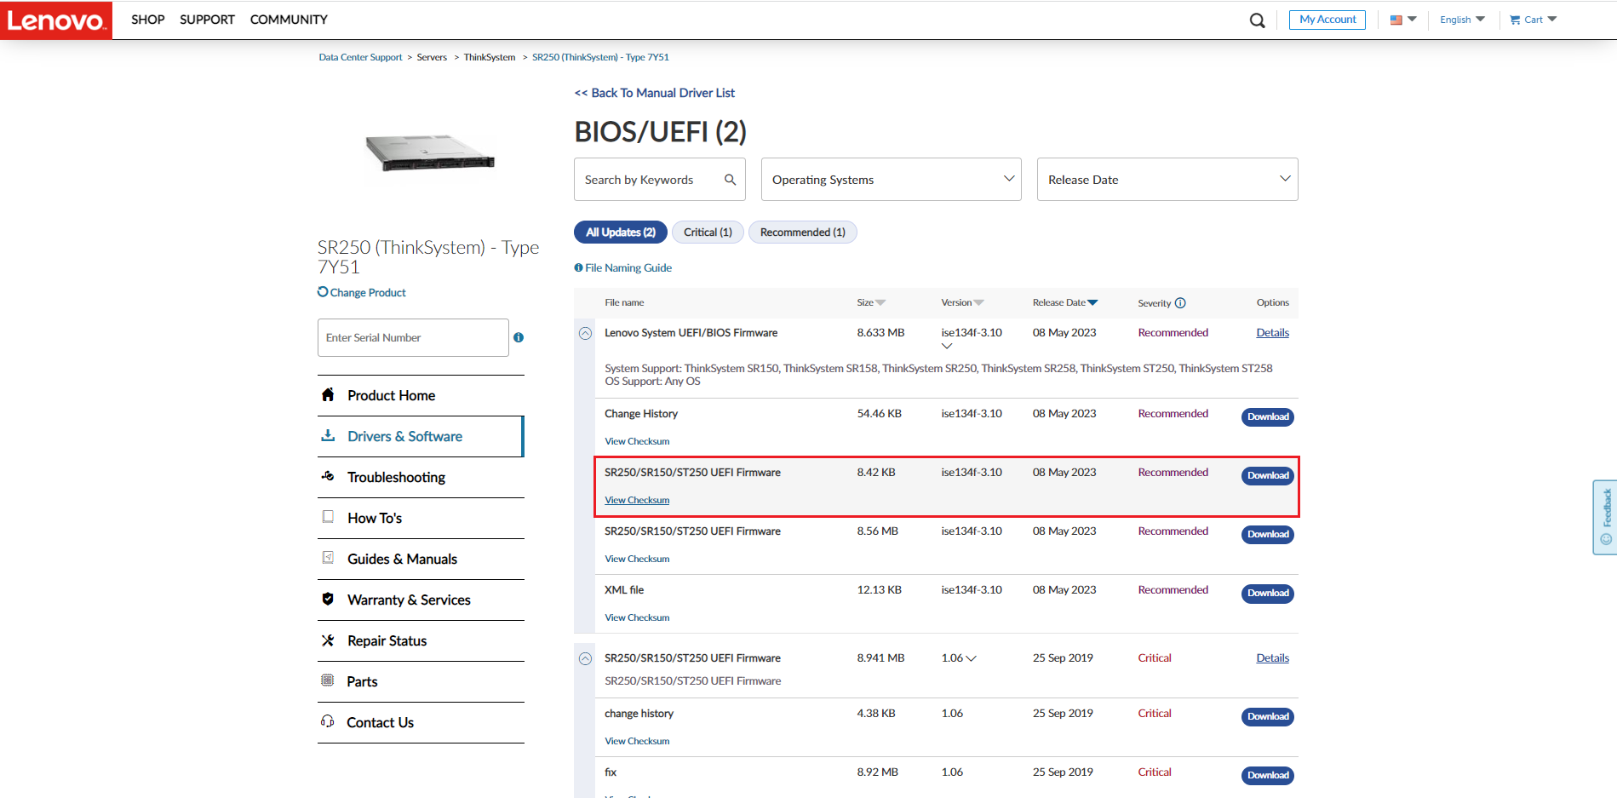Viewport: 1617px width, 798px height.
Task: Download the Change History file
Action: pyautogui.click(x=1267, y=417)
